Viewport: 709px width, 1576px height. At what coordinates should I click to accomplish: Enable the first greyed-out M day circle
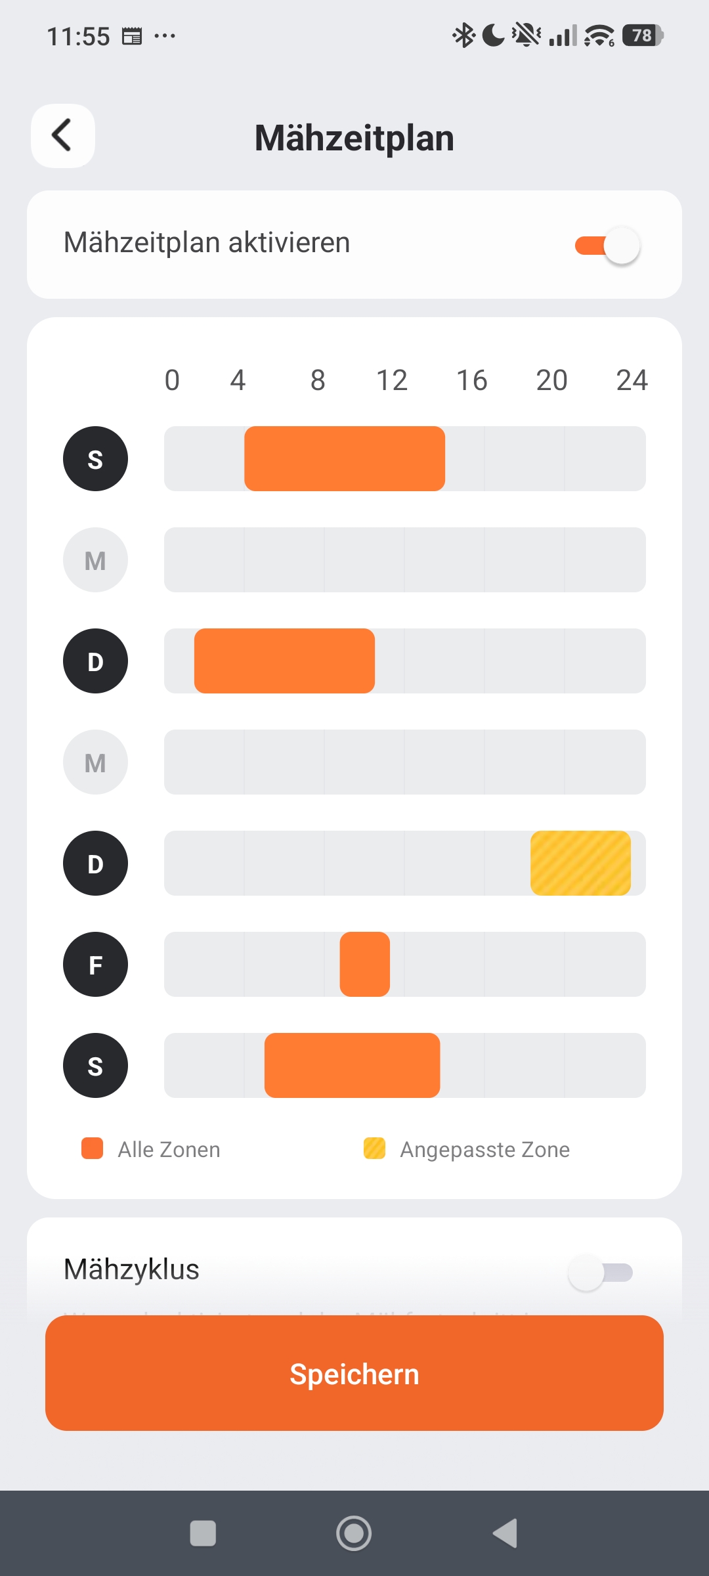click(95, 560)
